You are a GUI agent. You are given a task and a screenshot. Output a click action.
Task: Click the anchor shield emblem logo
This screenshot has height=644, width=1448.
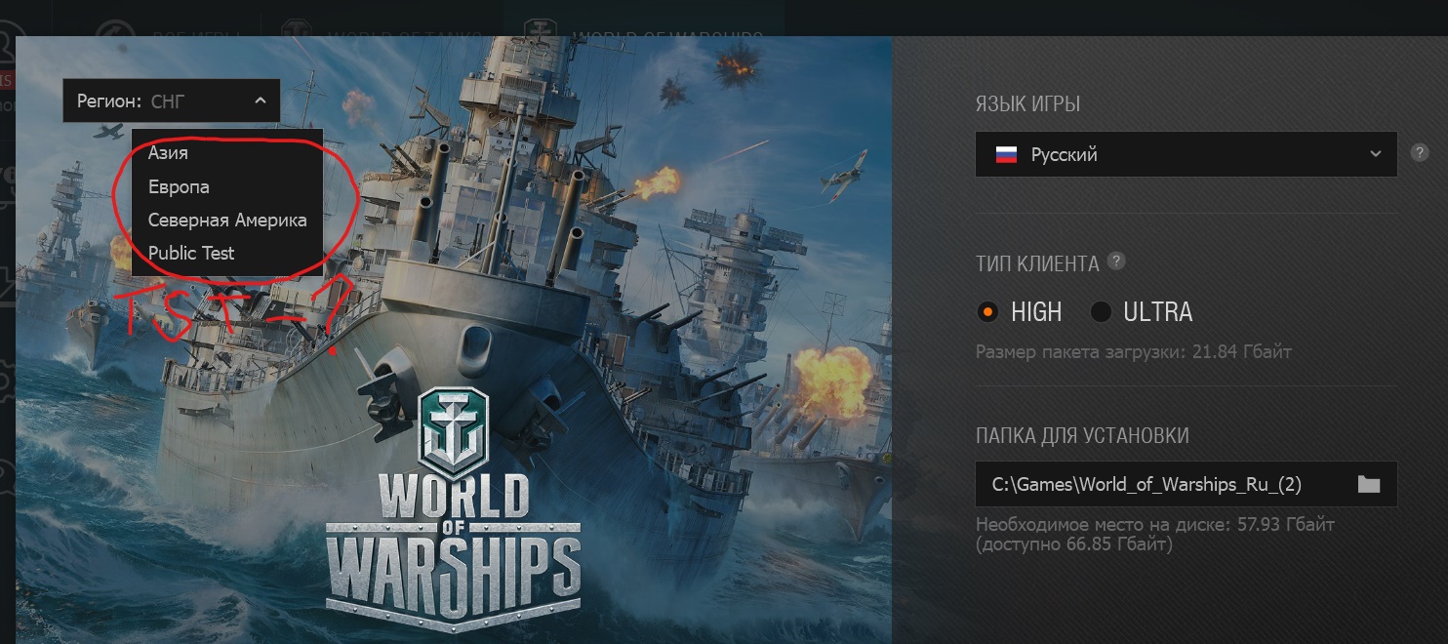pos(453,431)
